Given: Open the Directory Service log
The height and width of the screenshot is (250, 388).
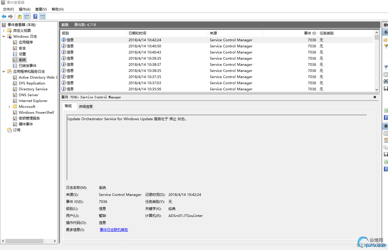Looking at the screenshot, I should pos(33,89).
